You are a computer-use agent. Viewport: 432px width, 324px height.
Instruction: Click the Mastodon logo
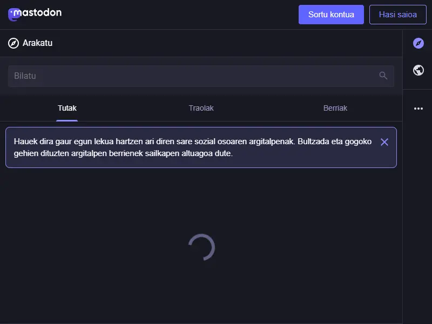(35, 14)
